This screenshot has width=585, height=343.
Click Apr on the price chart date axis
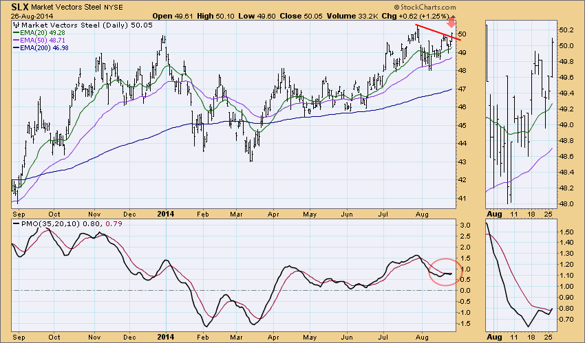pyautogui.click(x=273, y=214)
